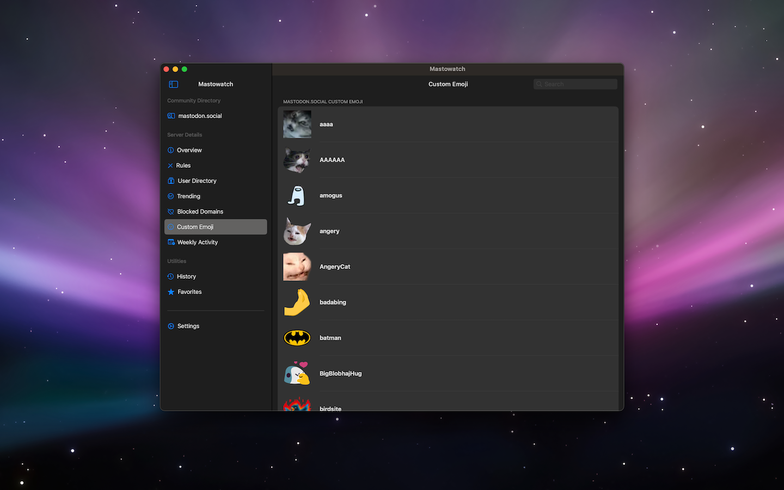Click the yellow minimize window button
The width and height of the screenshot is (784, 490).
(175, 69)
